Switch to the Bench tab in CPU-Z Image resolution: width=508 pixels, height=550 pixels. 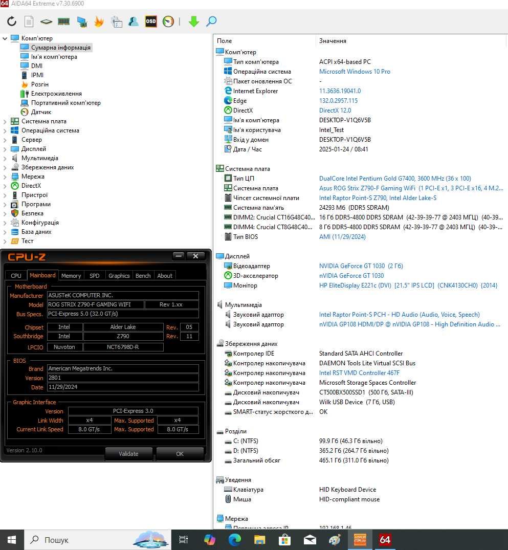coord(143,276)
